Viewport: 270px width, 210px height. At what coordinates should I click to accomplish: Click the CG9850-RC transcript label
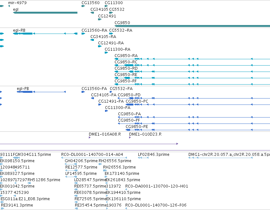click(126, 62)
